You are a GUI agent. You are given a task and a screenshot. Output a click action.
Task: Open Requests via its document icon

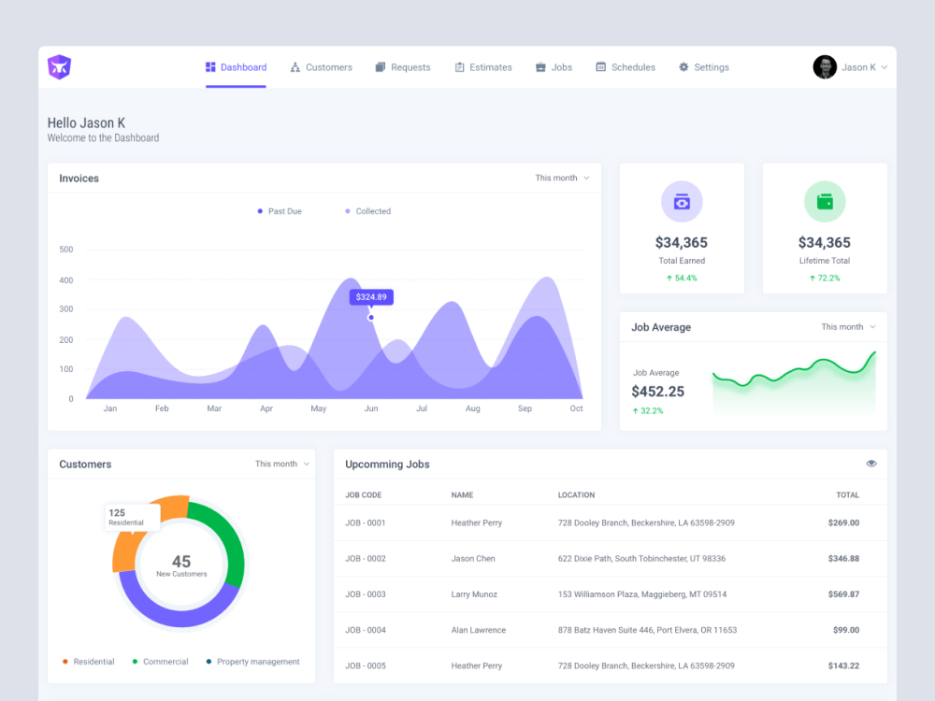(380, 66)
